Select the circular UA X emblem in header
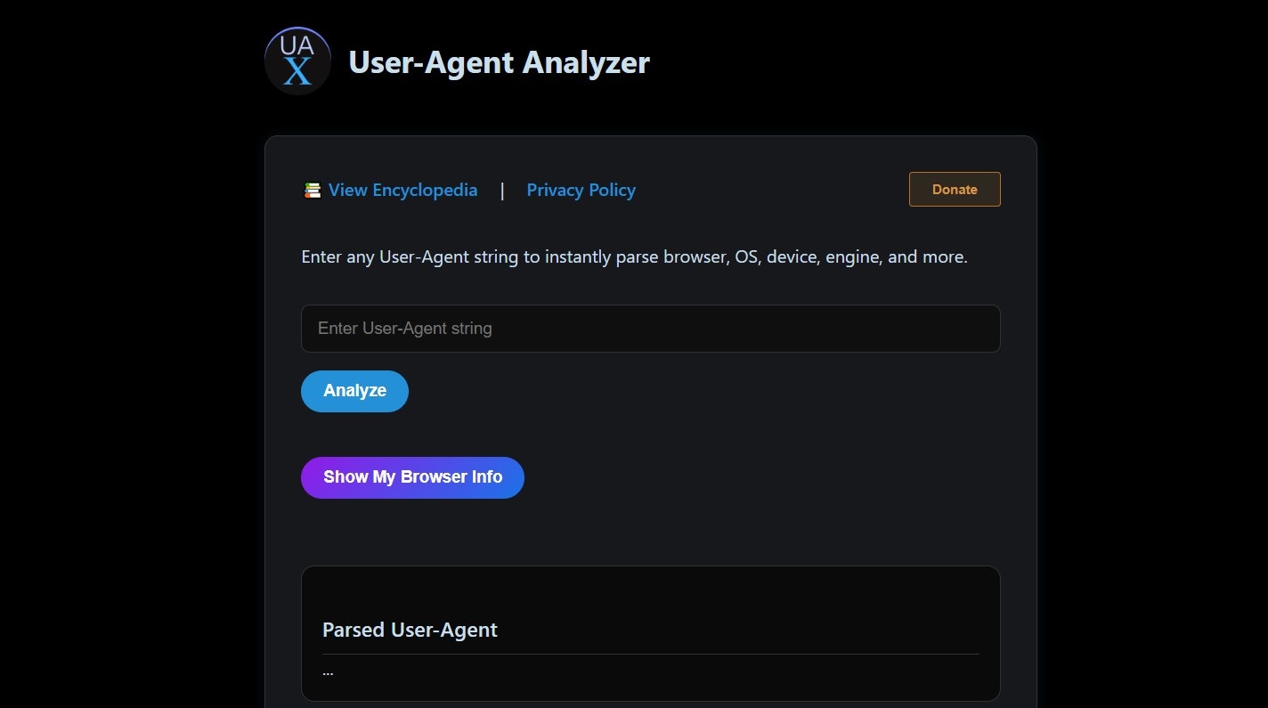Screen dimensions: 1268x708 (x=297, y=60)
